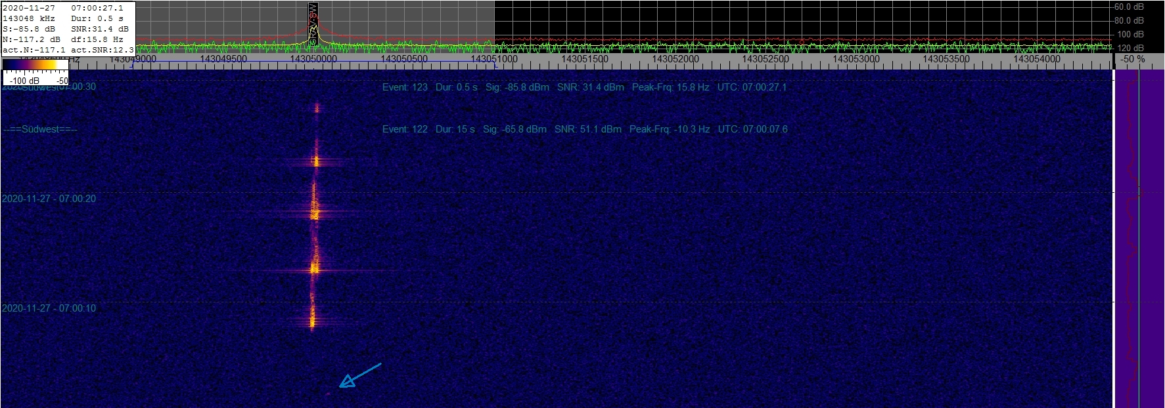This screenshot has height=408, width=1165.
Task: Click the Peak-Frq: 15.8 Hz value
Action: tap(671, 87)
